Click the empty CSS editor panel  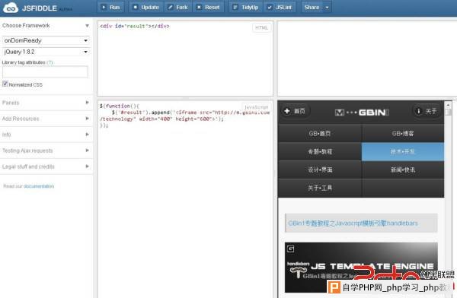pyautogui.click(x=367, y=59)
